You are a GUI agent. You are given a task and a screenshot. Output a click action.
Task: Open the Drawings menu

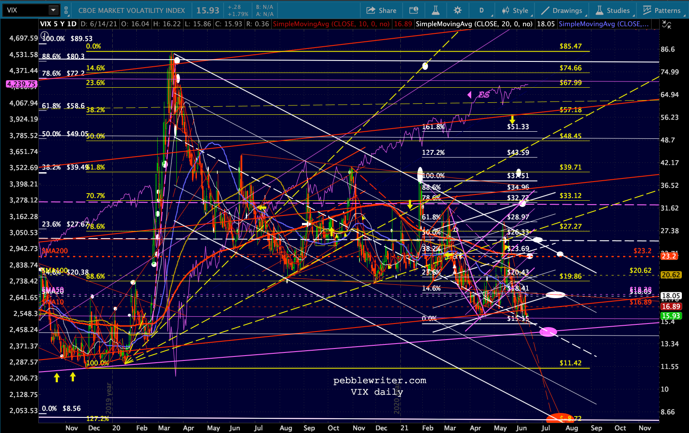(562, 10)
